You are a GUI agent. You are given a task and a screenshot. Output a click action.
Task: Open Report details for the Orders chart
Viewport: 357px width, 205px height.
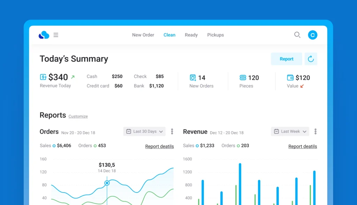click(160, 146)
